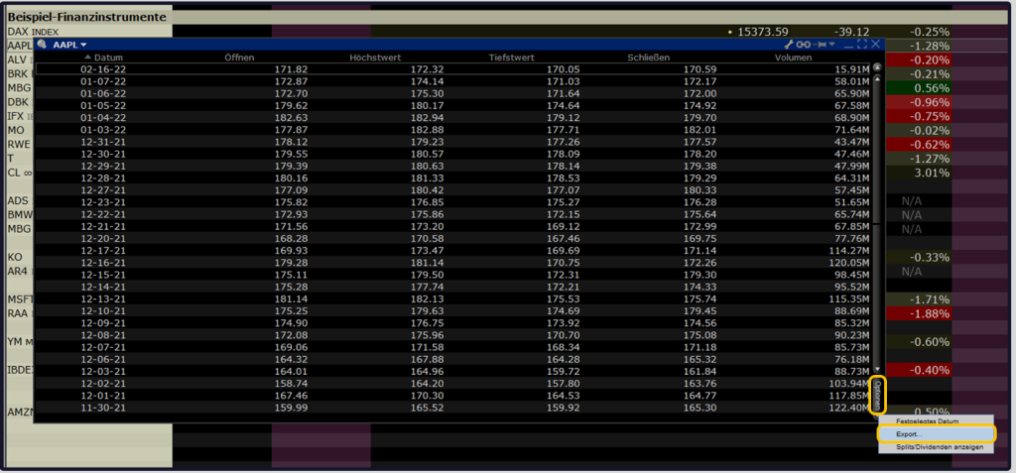Click the -1.71% change cell
Image resolution: width=1016 pixels, height=473 pixels.
click(919, 299)
